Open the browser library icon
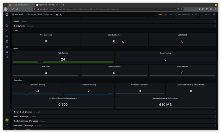This screenshot has width=221, height=133. pos(203,9)
